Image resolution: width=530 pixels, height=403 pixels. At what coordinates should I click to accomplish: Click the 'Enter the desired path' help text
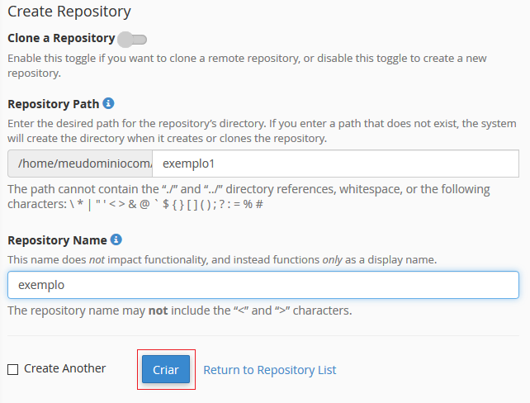click(x=256, y=123)
